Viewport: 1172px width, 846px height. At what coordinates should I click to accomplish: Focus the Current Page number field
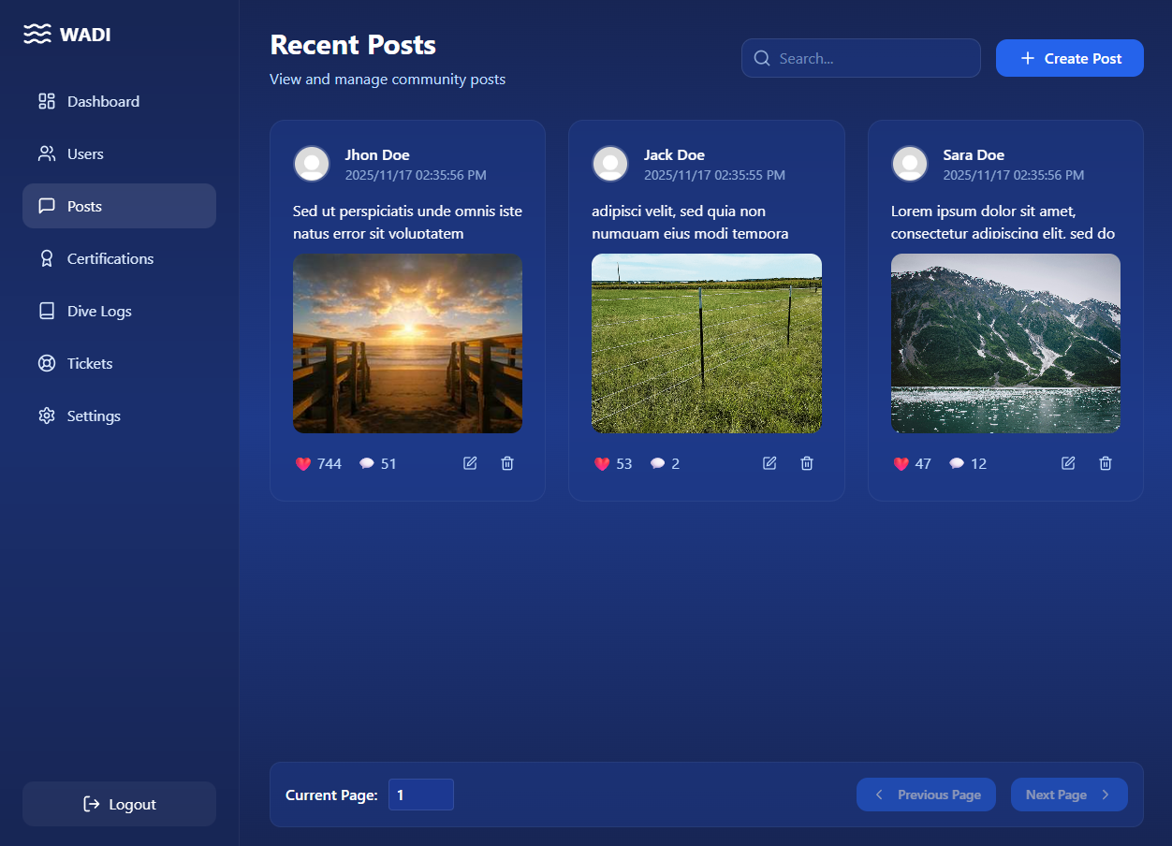[x=420, y=795]
